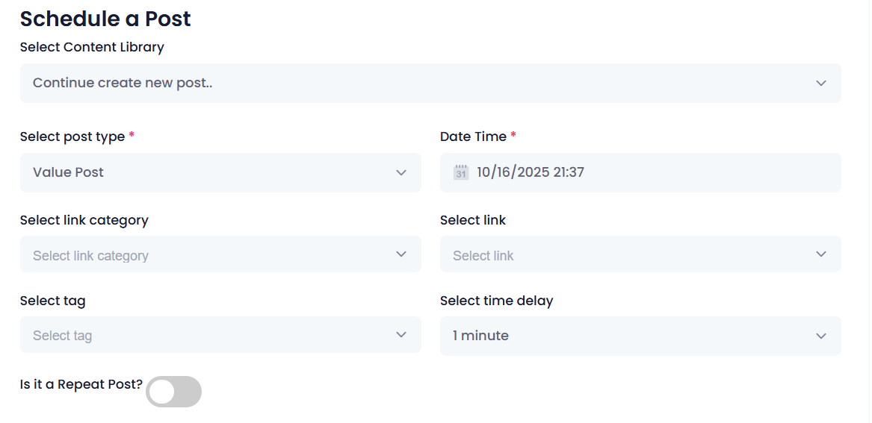Click the chevron icon in Select link field
The height and width of the screenshot is (423, 872).
click(x=821, y=254)
